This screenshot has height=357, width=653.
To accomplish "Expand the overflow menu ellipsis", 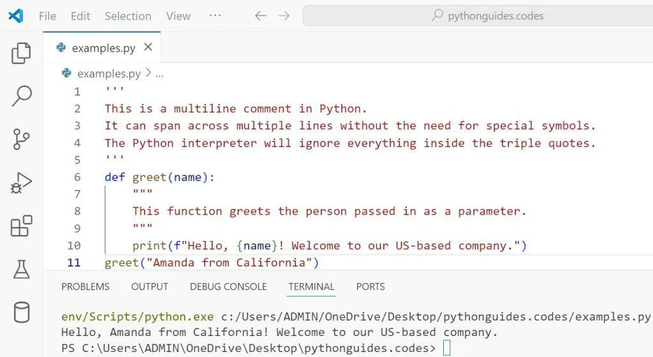I will point(215,16).
